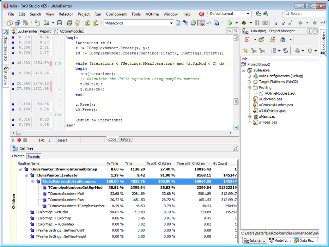Click the green Run button in toolbar

point(230,23)
